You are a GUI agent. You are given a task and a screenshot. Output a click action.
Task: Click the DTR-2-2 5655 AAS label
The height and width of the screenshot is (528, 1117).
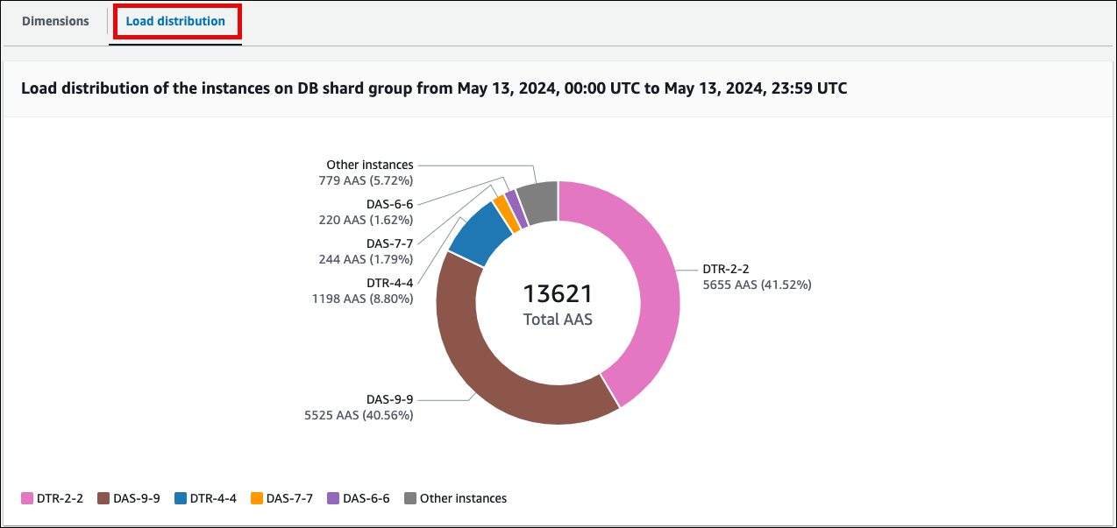point(758,277)
